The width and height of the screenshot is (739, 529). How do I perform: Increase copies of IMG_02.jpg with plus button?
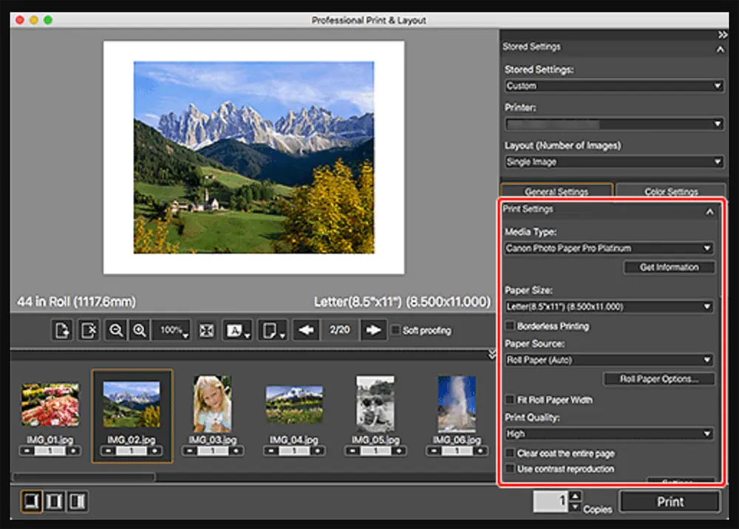pyautogui.click(x=154, y=451)
